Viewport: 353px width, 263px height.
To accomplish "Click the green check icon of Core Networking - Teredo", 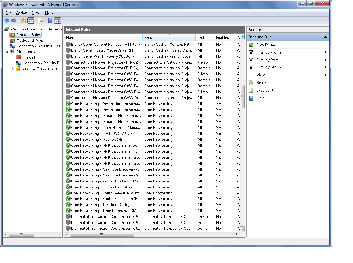I will pos(68,205).
